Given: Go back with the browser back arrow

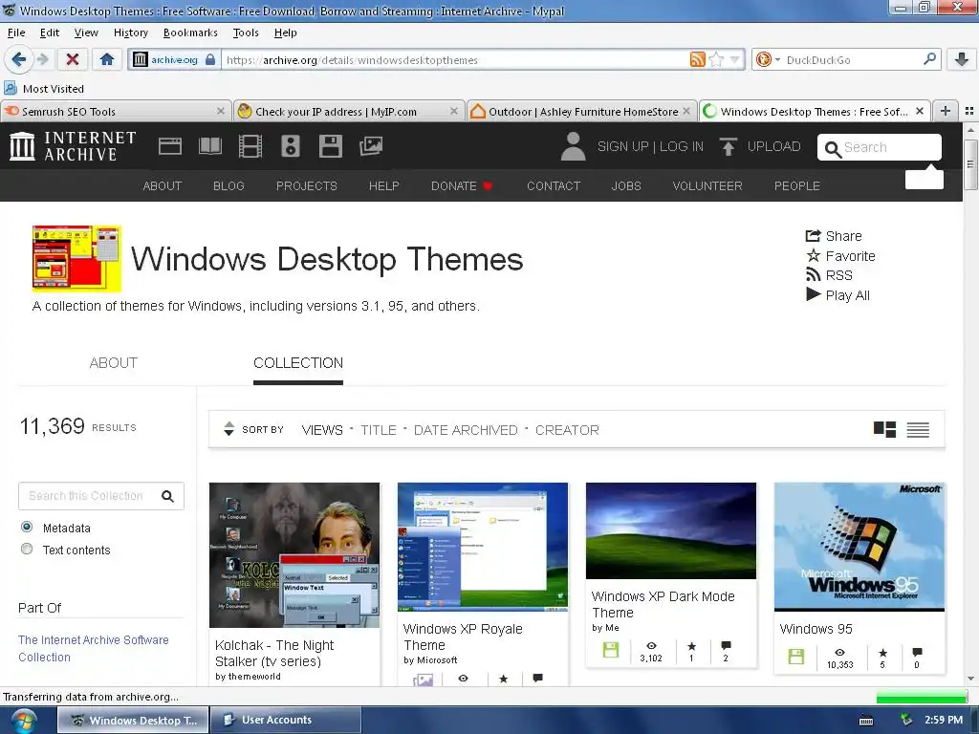Looking at the screenshot, I should (18, 59).
